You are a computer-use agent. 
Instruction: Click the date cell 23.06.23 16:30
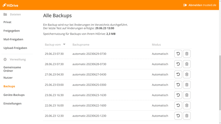pos(54,95)
